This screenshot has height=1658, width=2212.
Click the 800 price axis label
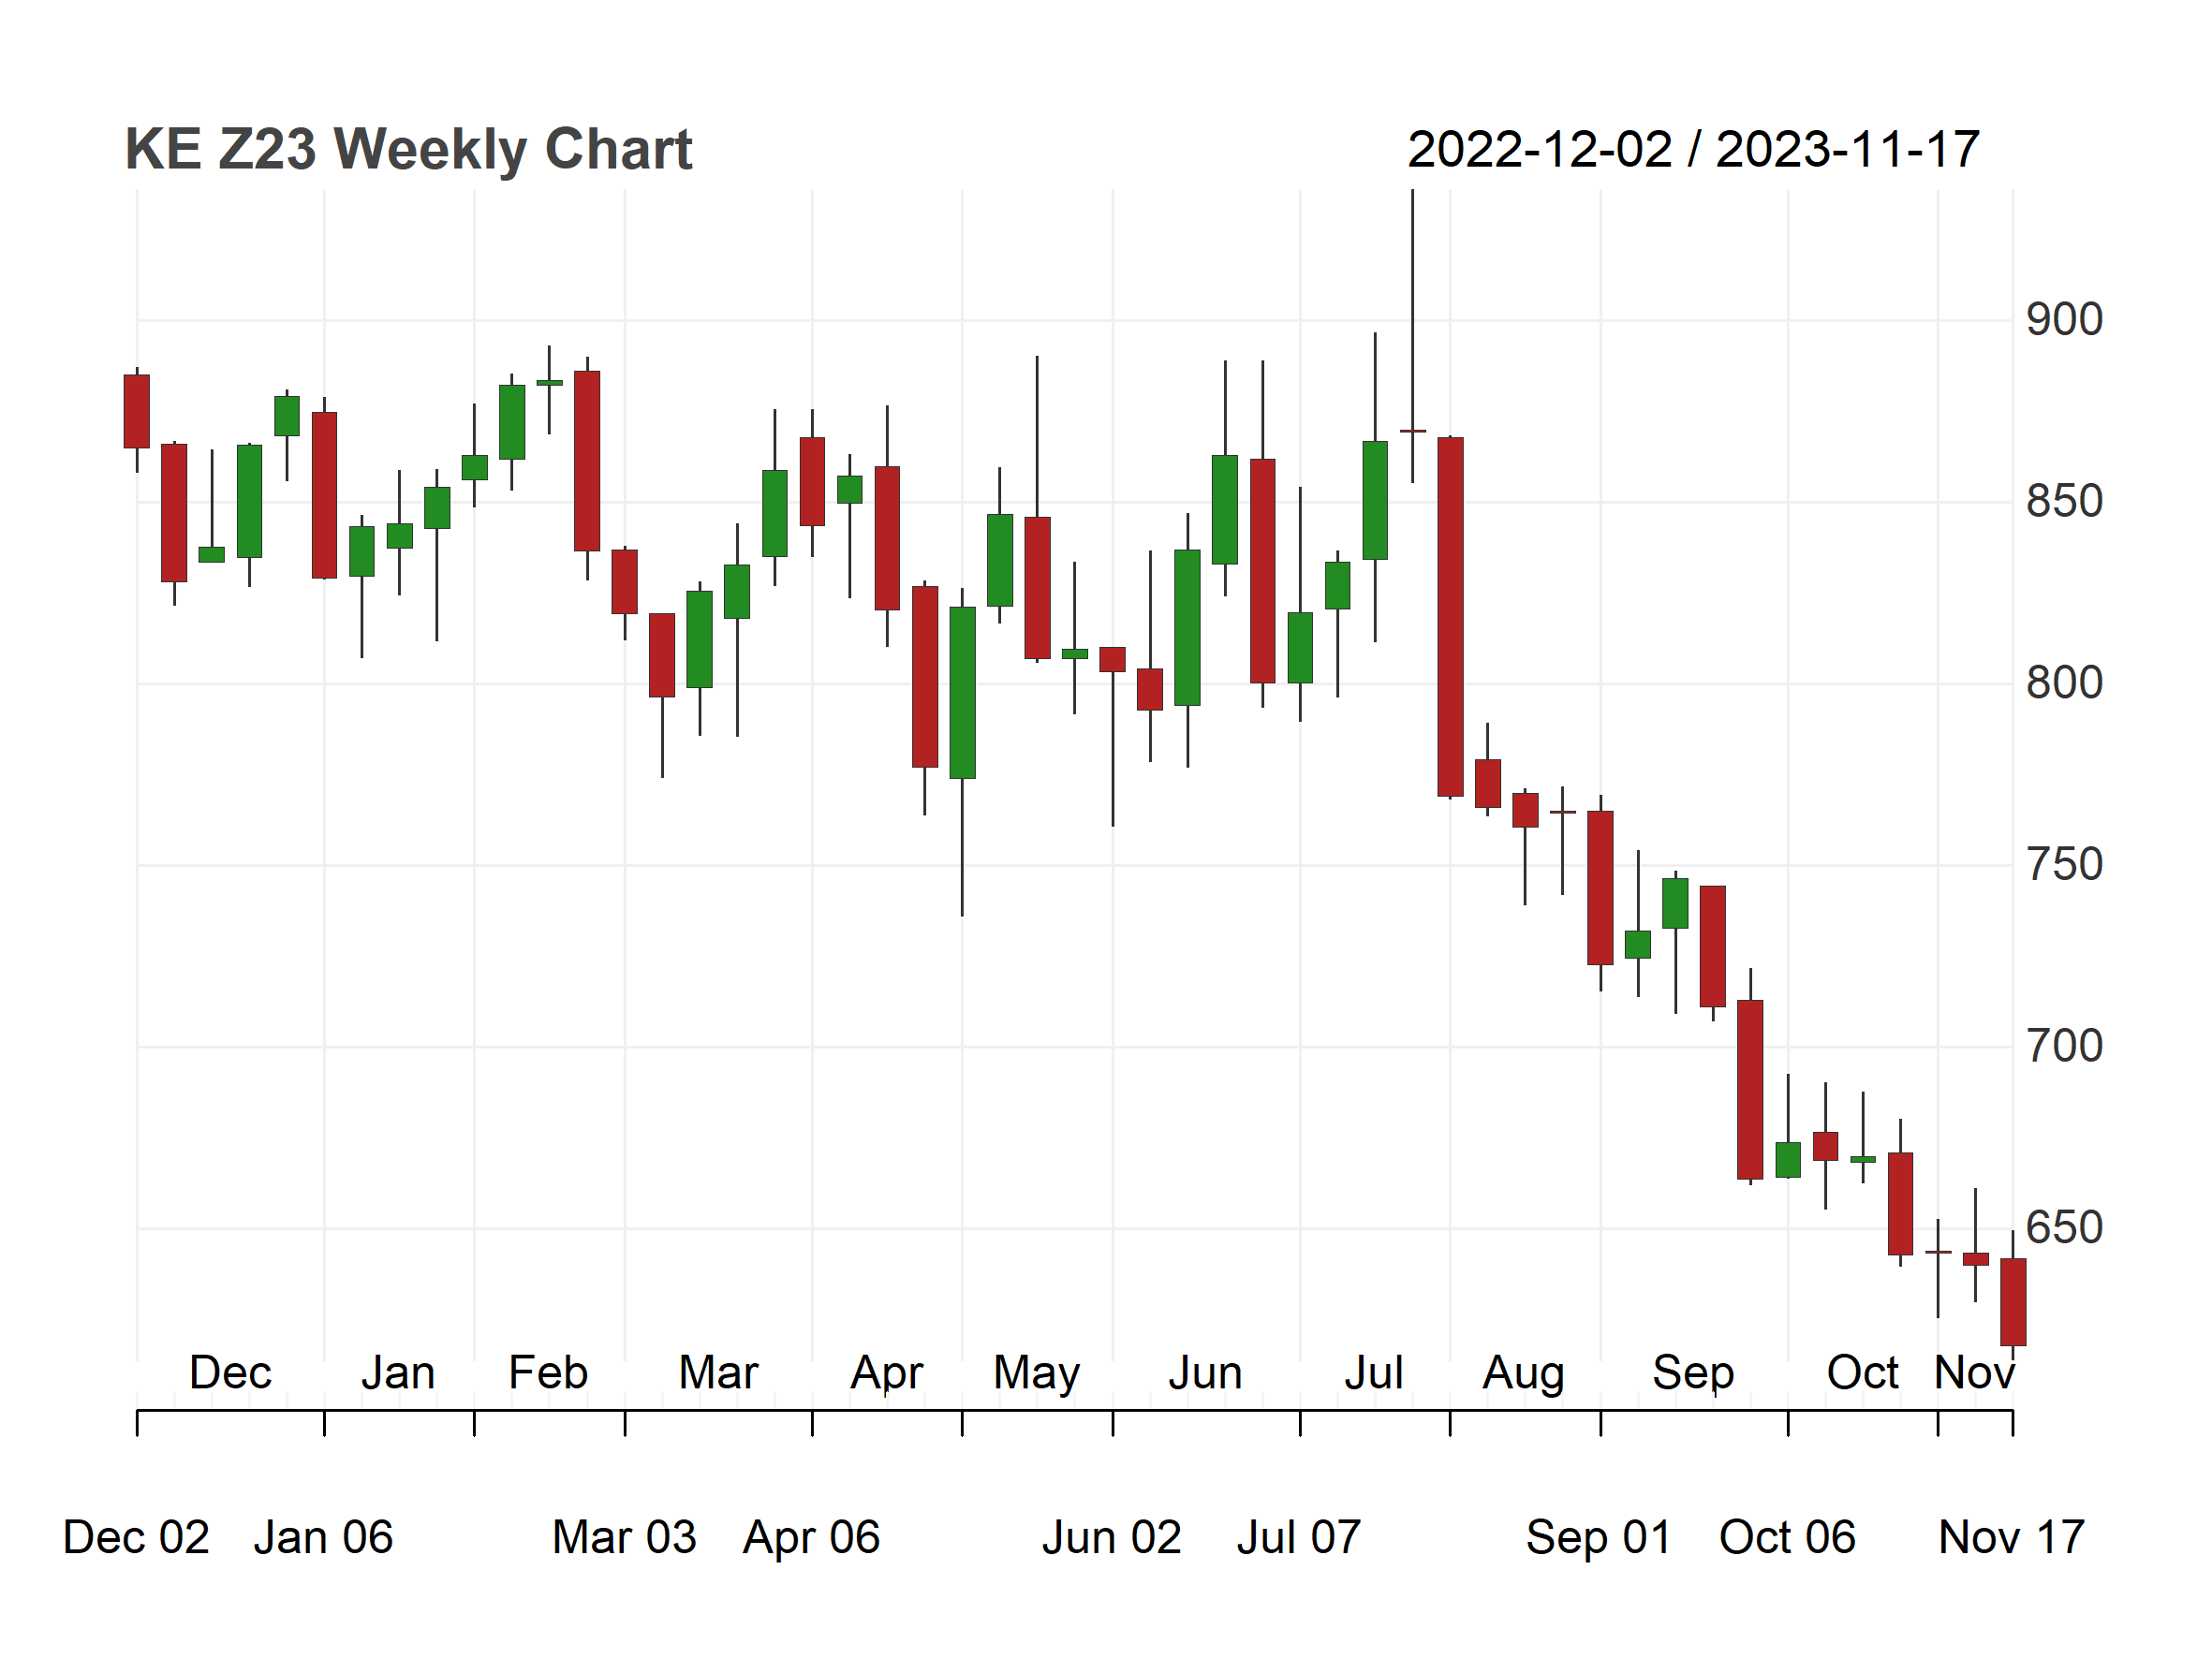tap(2064, 683)
